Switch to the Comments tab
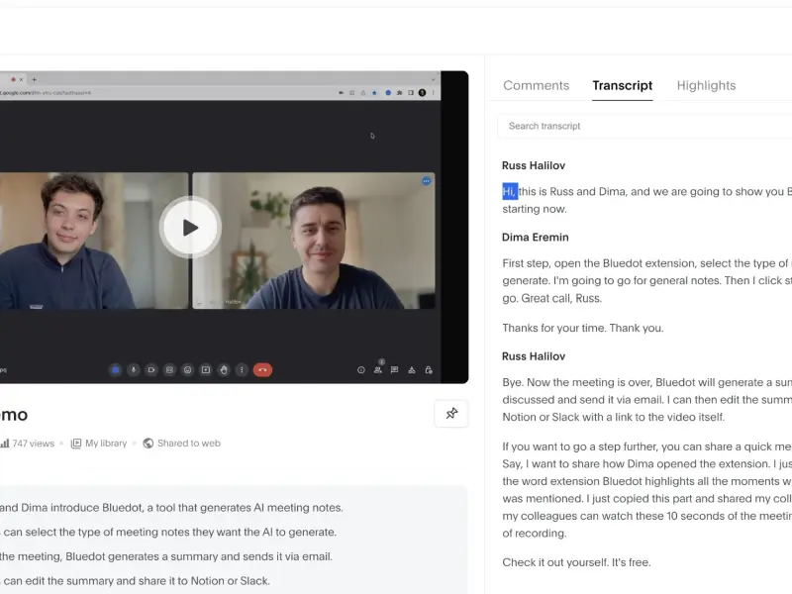The height and width of the screenshot is (594, 792). click(536, 85)
